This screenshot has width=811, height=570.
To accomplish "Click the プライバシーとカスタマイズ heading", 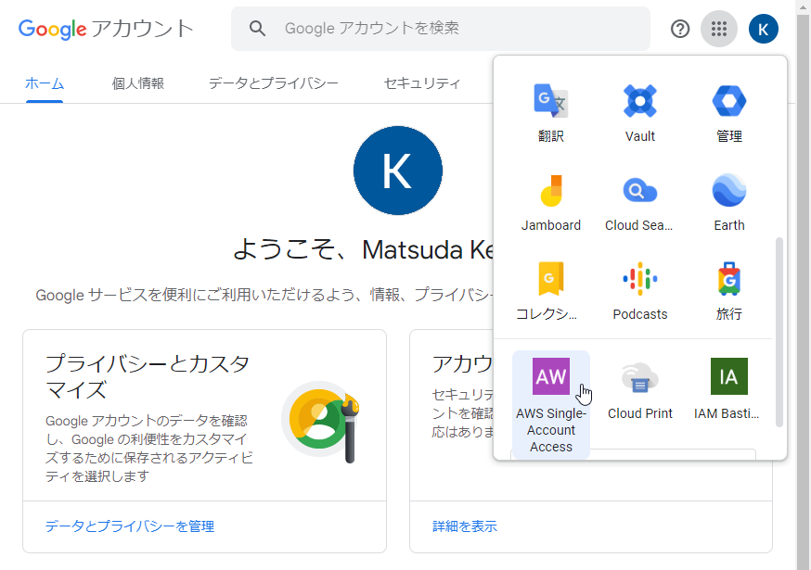I will [x=148, y=376].
